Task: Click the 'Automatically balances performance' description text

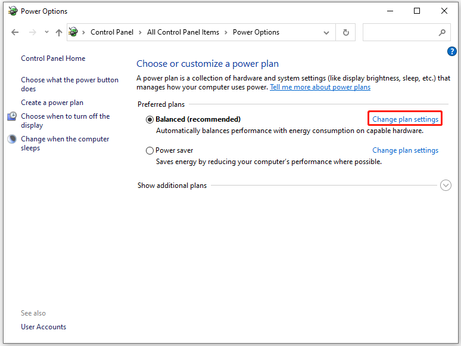Action: pos(289,131)
